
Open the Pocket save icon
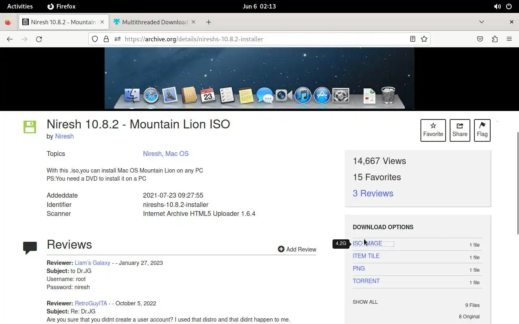click(480, 39)
